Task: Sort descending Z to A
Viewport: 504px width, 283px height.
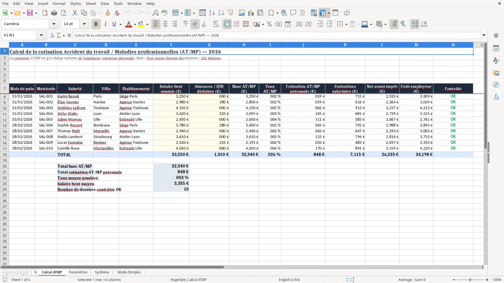Action: (x=221, y=13)
